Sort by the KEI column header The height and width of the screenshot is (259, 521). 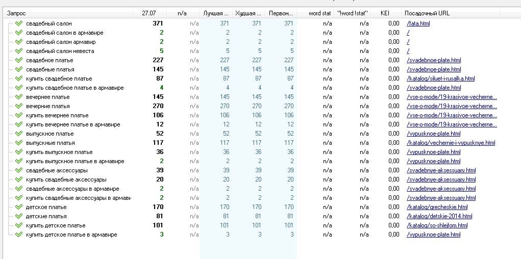(385, 13)
